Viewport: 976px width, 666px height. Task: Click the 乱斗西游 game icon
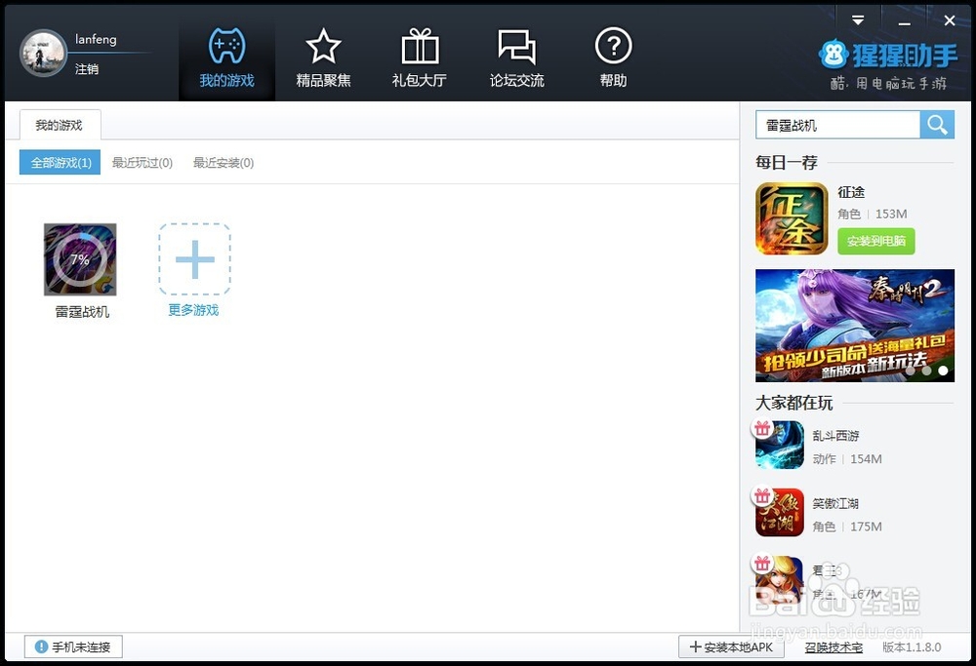point(780,445)
